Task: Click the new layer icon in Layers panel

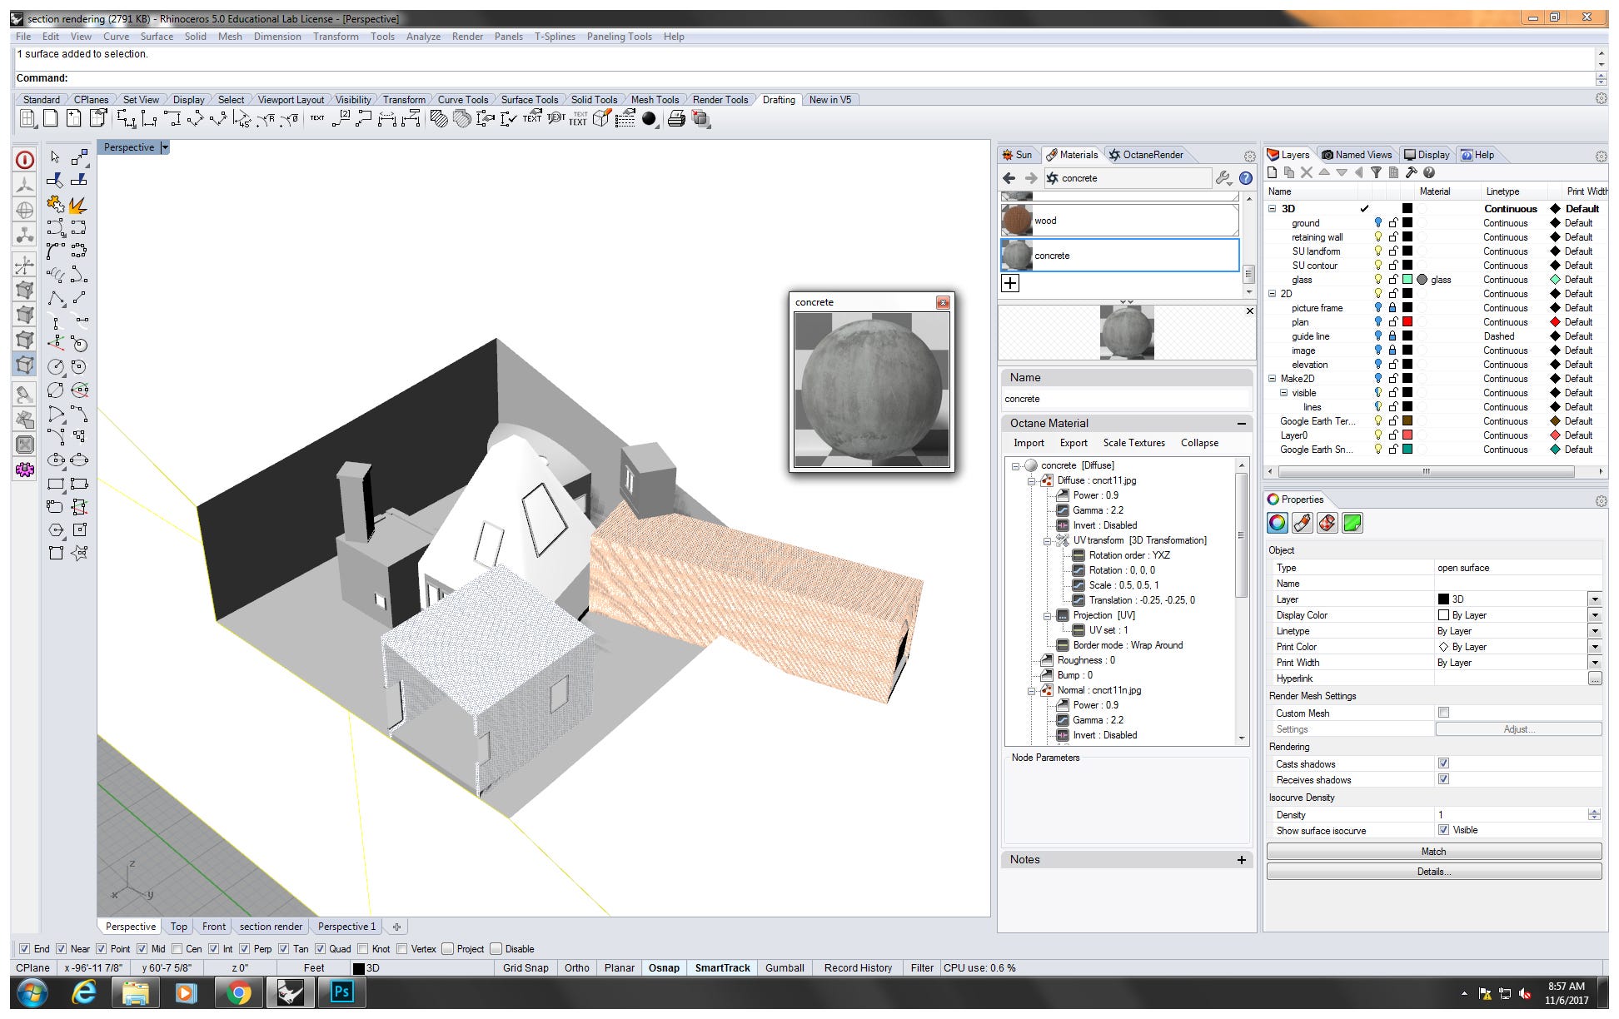Action: [1273, 172]
